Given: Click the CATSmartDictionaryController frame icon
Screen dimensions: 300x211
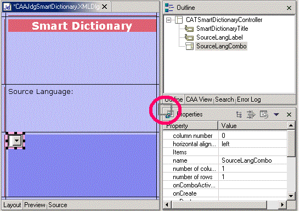Looking at the screenshot, I should pos(179,20).
